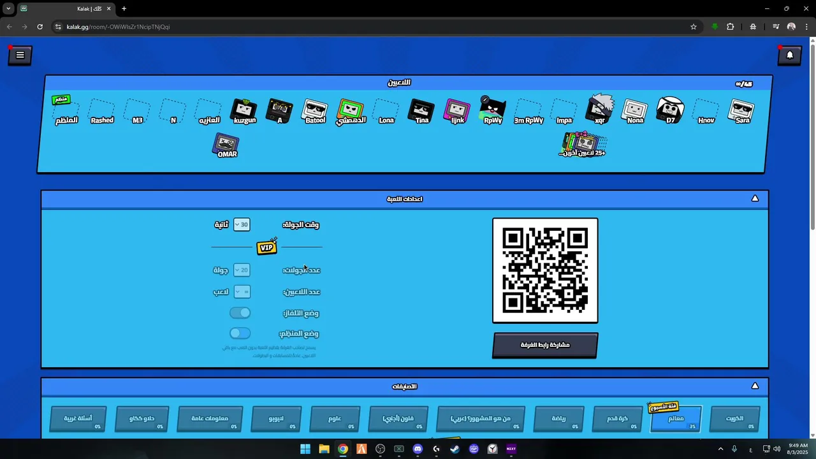Select OMAR's player avatar
This screenshot has width=816, height=459.
[226, 144]
